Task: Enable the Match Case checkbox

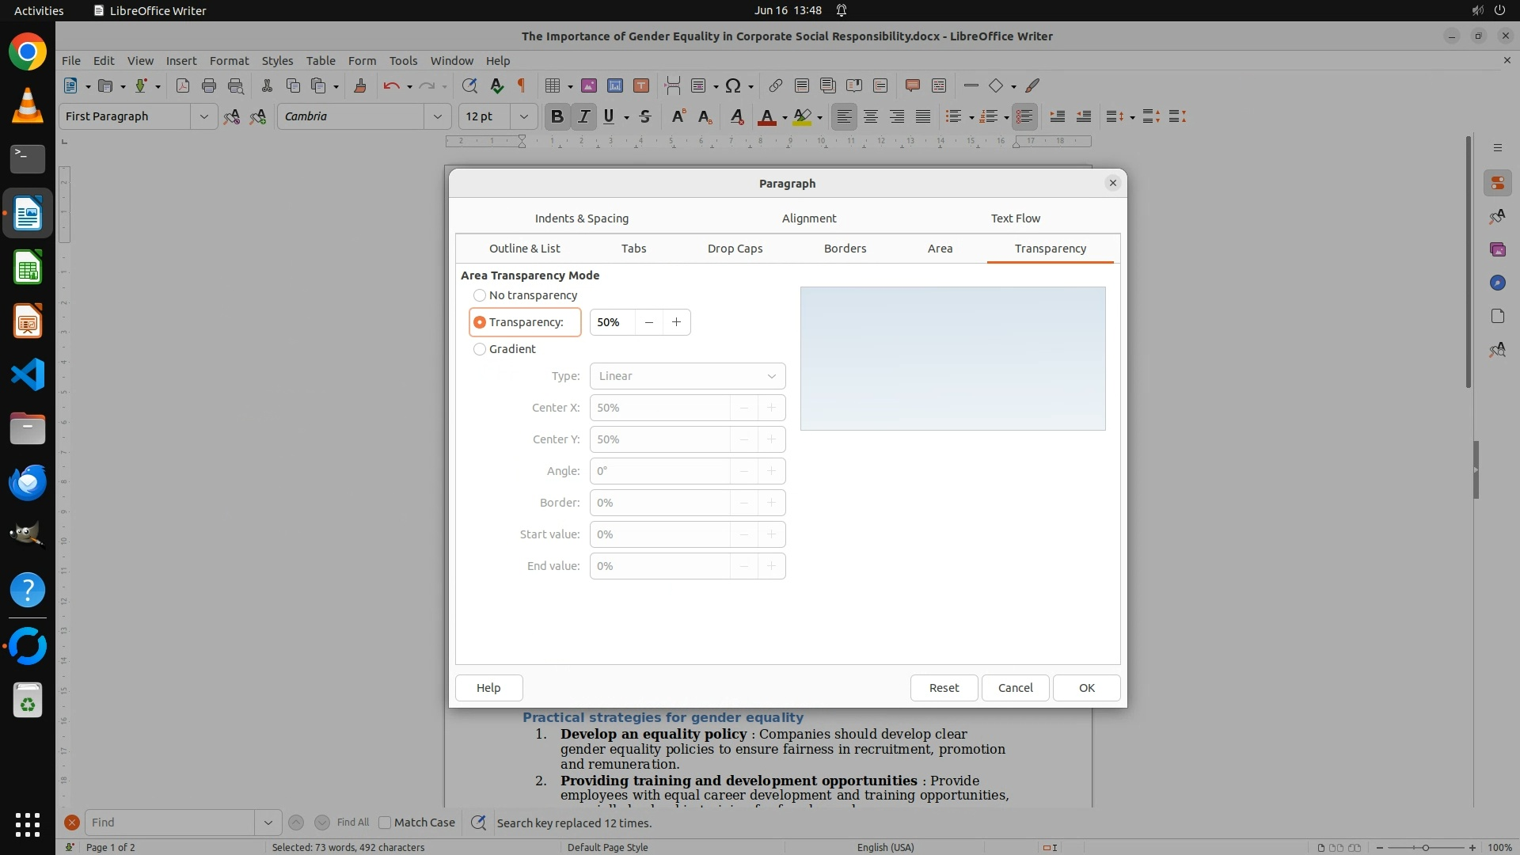Action: (386, 823)
